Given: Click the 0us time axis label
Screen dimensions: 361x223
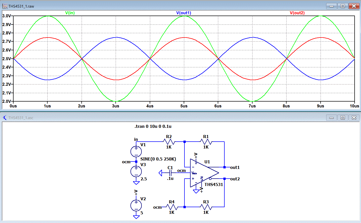Looking at the screenshot, I should (x=13, y=106).
